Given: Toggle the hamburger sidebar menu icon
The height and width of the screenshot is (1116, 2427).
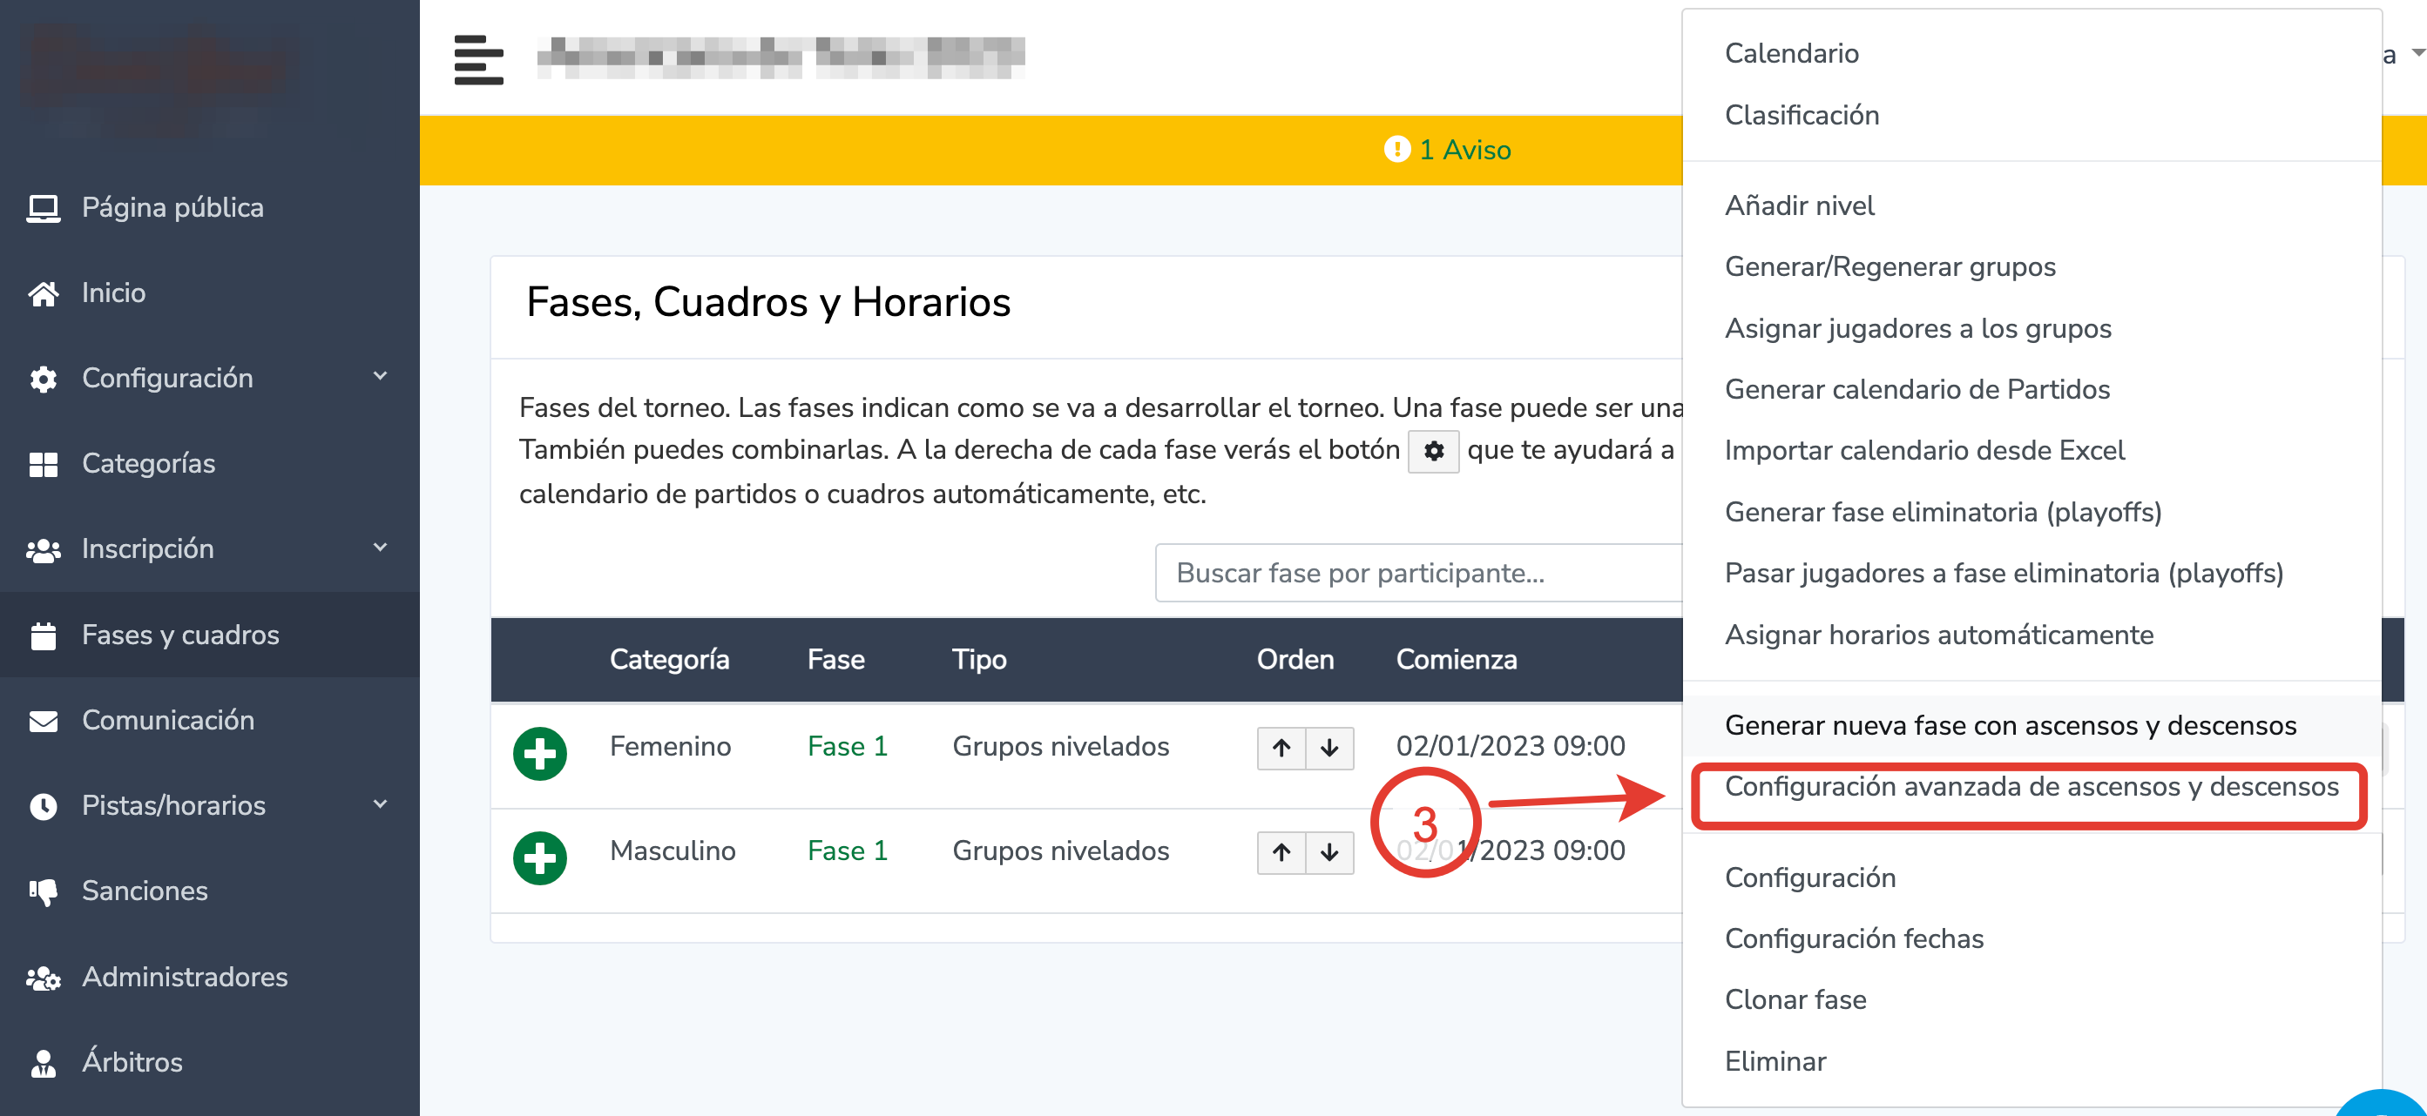Looking at the screenshot, I should pos(478,59).
